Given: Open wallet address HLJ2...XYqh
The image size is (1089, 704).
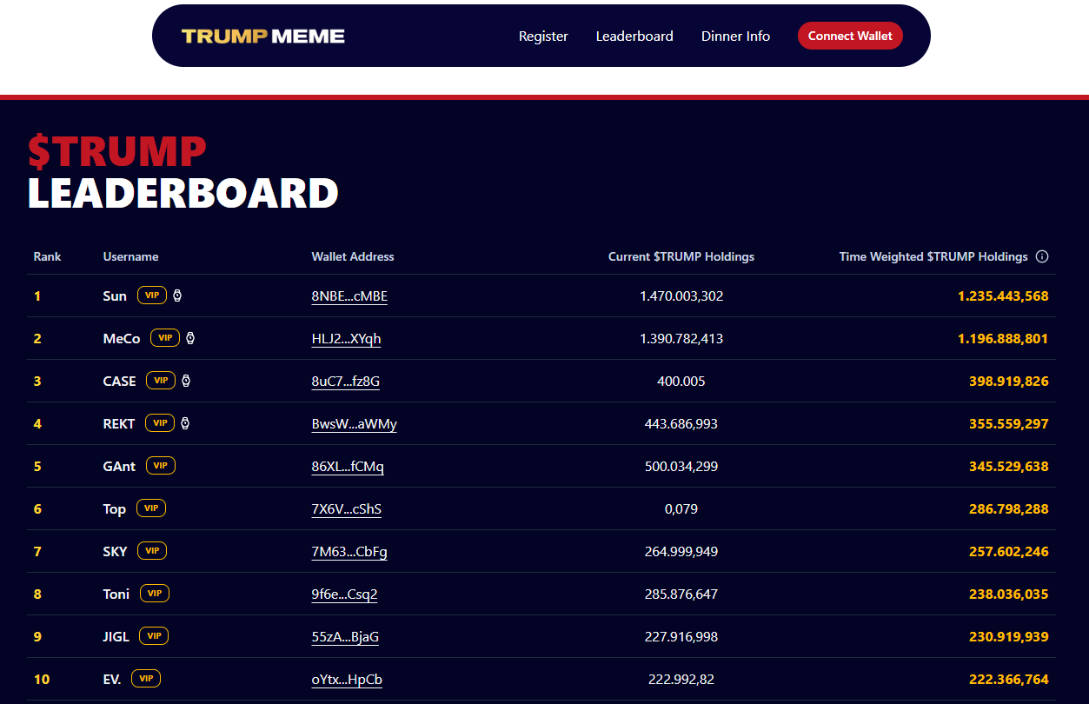Looking at the screenshot, I should [x=346, y=339].
